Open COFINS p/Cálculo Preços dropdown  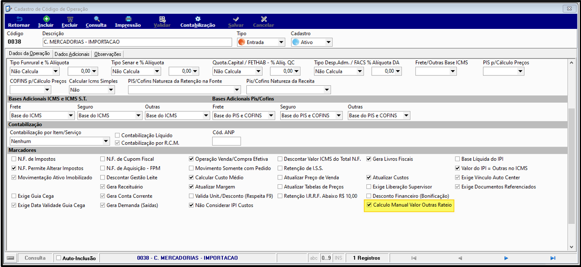click(48, 90)
